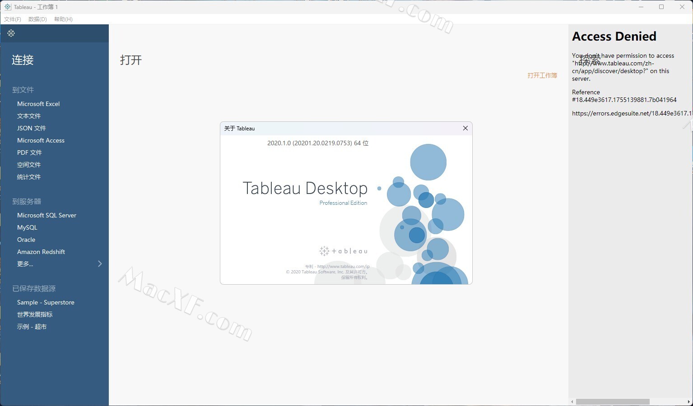Connect to Microsoft Access
Screen dimensions: 693x406
tap(41, 140)
